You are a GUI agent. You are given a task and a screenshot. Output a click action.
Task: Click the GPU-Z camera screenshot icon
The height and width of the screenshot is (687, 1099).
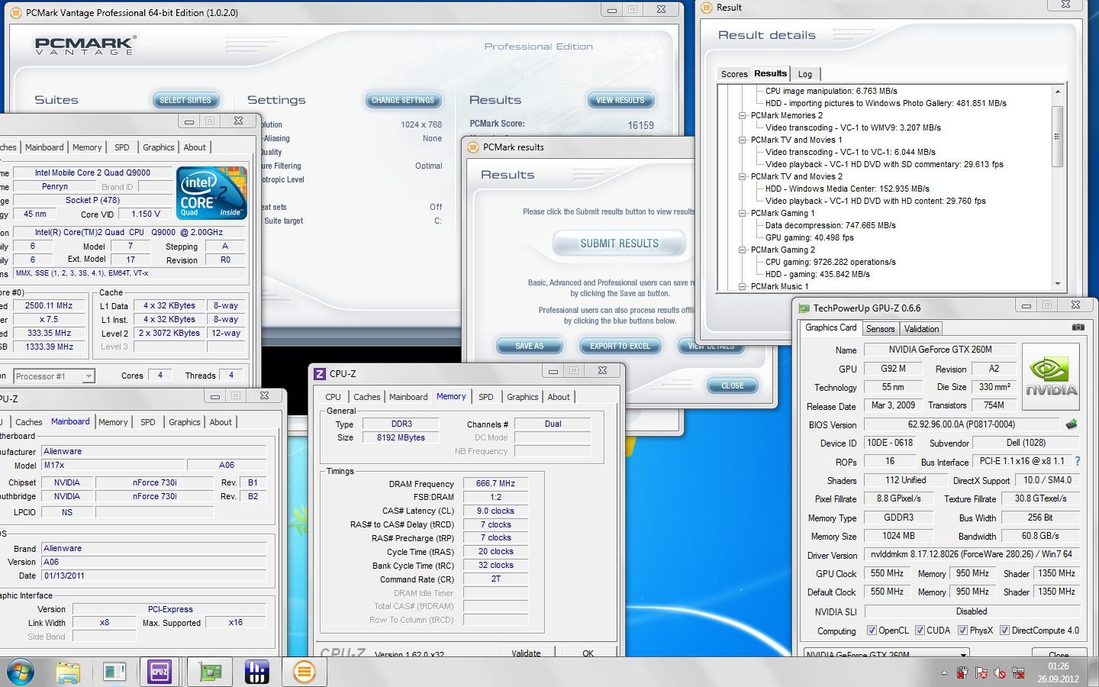[x=1078, y=327]
